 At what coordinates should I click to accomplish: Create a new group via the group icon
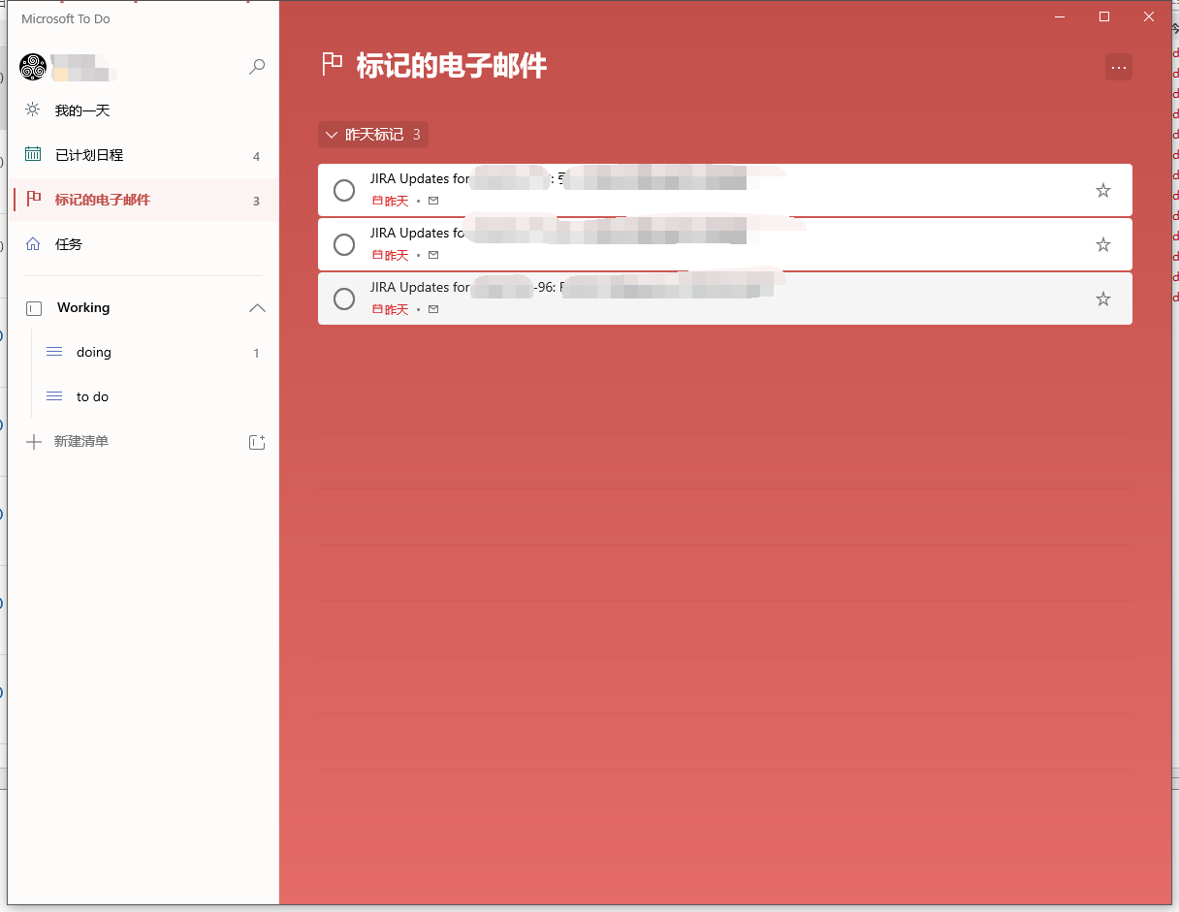click(x=257, y=442)
